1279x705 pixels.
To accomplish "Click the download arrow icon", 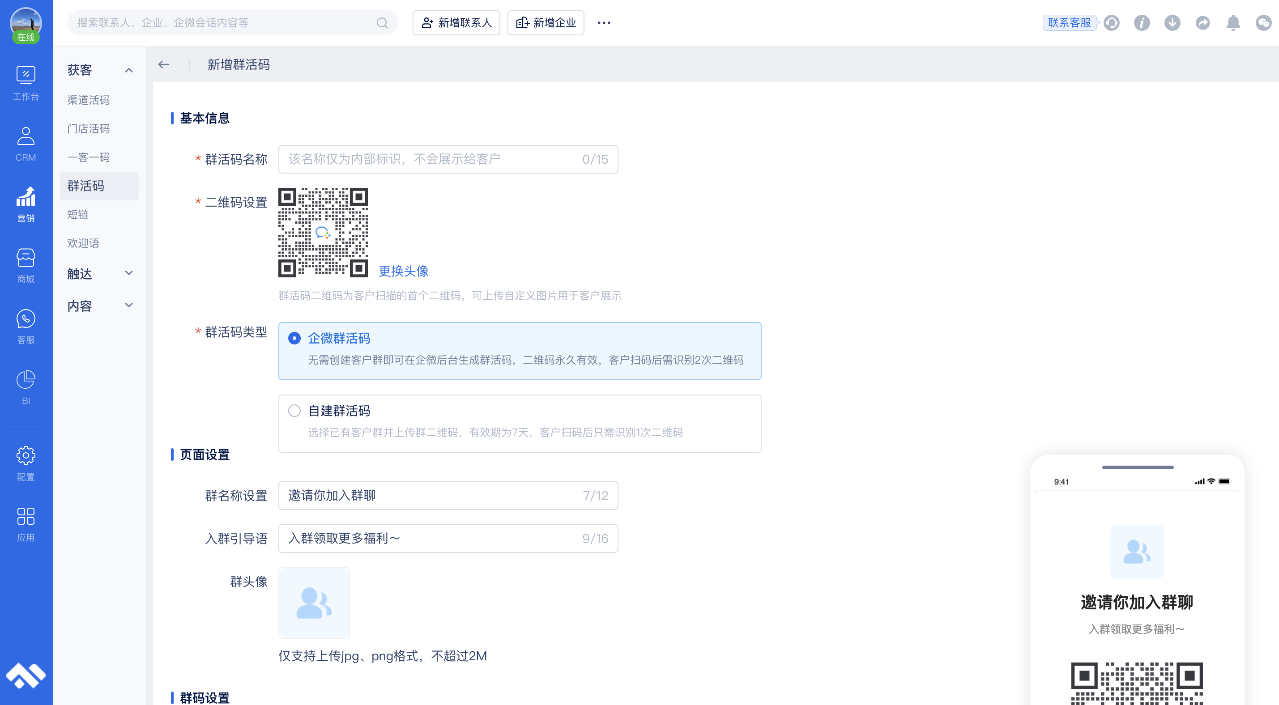I will [1172, 23].
